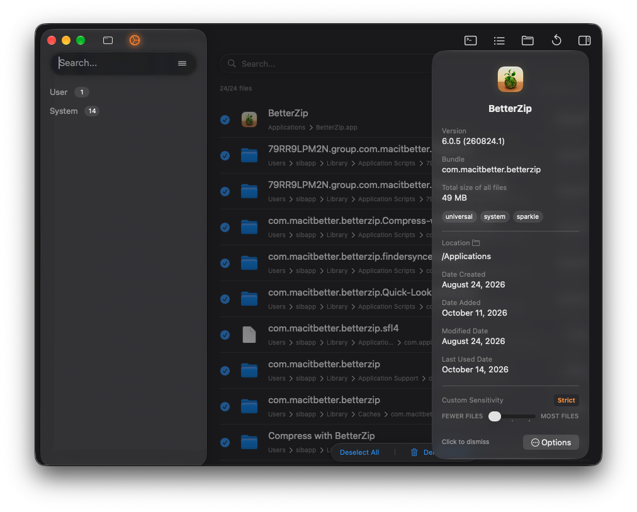Click the BetterZip app icon in the file list

pyautogui.click(x=249, y=120)
